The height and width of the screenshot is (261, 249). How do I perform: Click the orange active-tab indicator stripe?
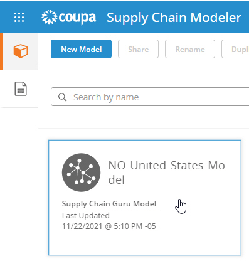click(1, 51)
